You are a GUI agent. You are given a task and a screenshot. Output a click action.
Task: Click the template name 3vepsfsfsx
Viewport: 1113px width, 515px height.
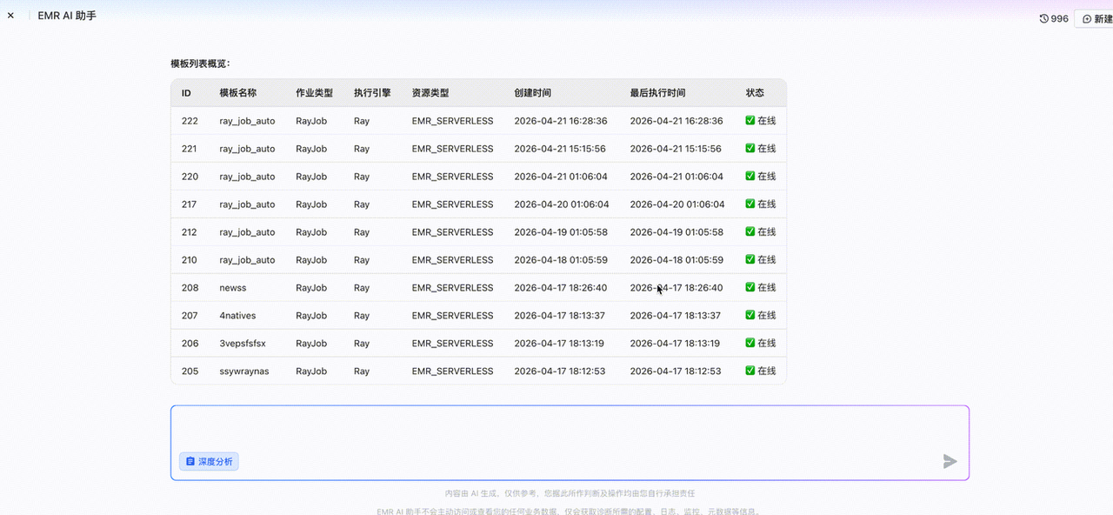pos(243,344)
